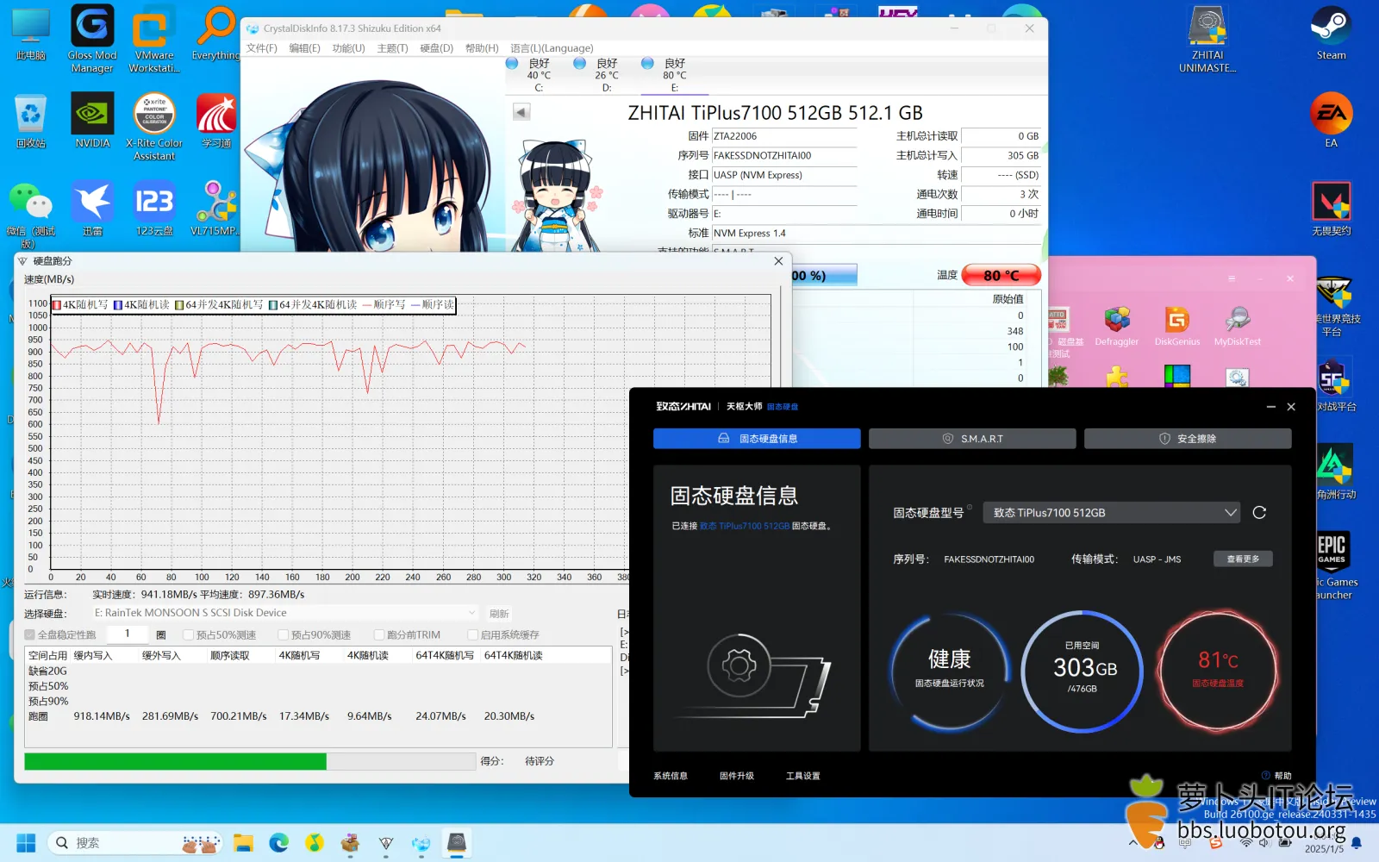Enable 预占50%测速 checkbox
The width and height of the screenshot is (1379, 862).
click(189, 634)
